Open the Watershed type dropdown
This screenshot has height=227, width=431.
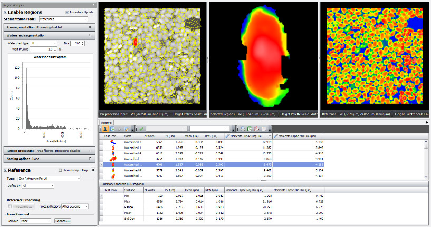(55, 43)
